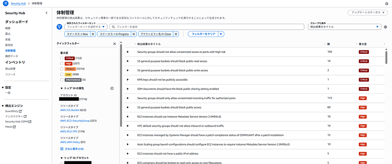Click info icon beside トップ 10 の属性
392x164 pixels.
click(x=112, y=88)
